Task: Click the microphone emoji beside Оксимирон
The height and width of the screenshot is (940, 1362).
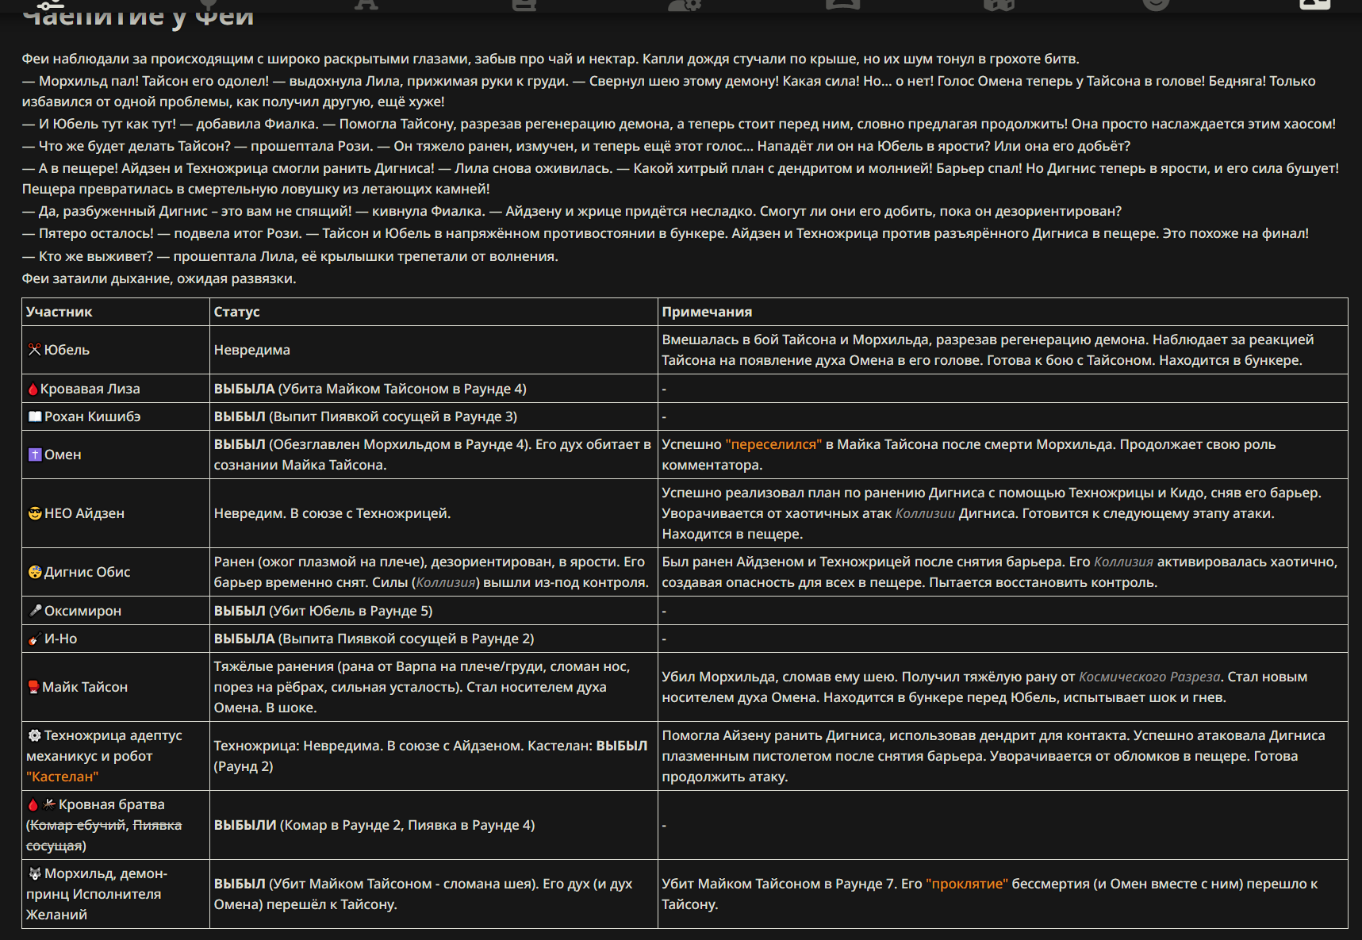Action: click(35, 611)
